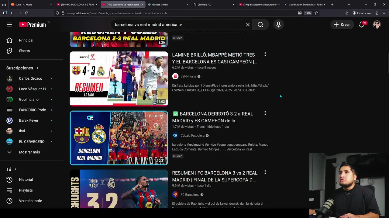Screen dimensions: 389x218
Task: Open options menu for RESUMEN FC BARCELONA video
Action: [265, 172]
